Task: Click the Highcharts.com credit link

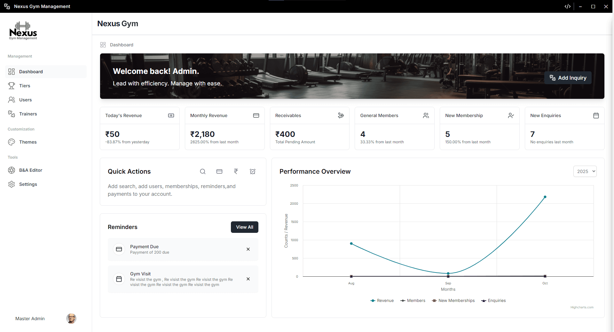Action: click(x=582, y=307)
